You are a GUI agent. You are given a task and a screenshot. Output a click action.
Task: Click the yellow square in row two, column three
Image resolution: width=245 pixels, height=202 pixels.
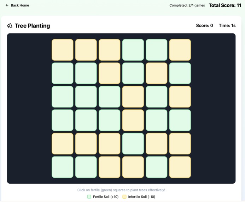tap(110, 73)
